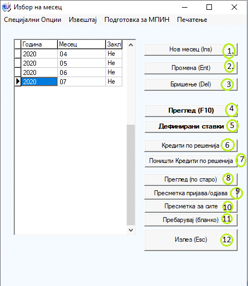Open Преглед (по старо)
The image size is (248, 286).
pyautogui.click(x=191, y=179)
